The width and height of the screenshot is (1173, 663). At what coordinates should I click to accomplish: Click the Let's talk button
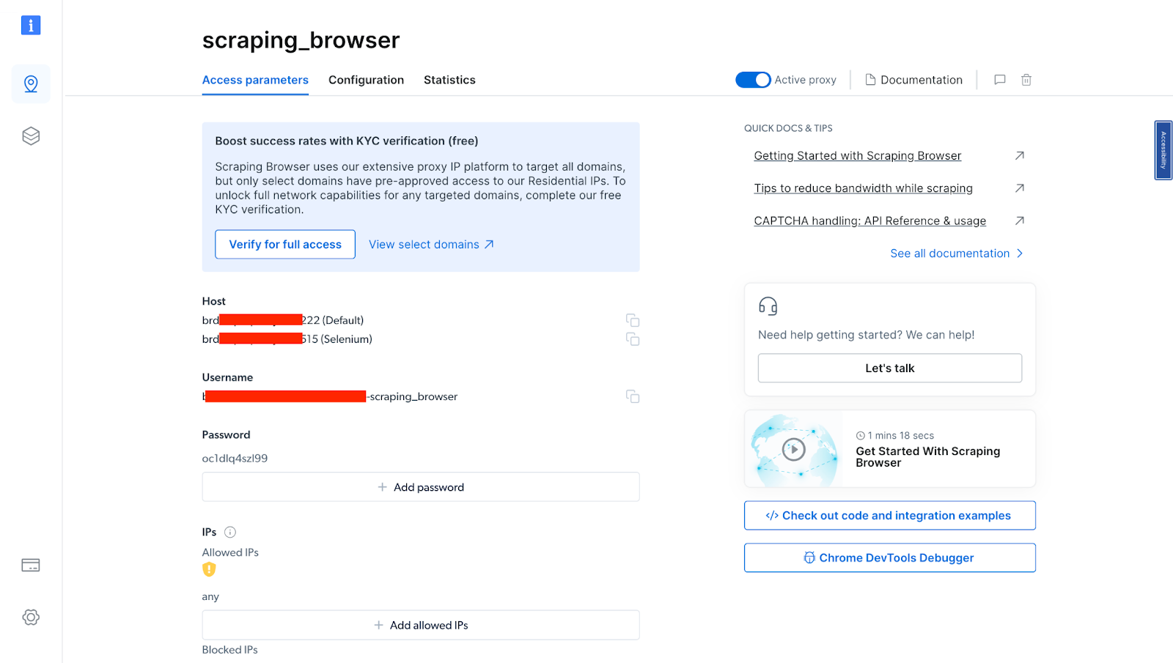pos(890,368)
